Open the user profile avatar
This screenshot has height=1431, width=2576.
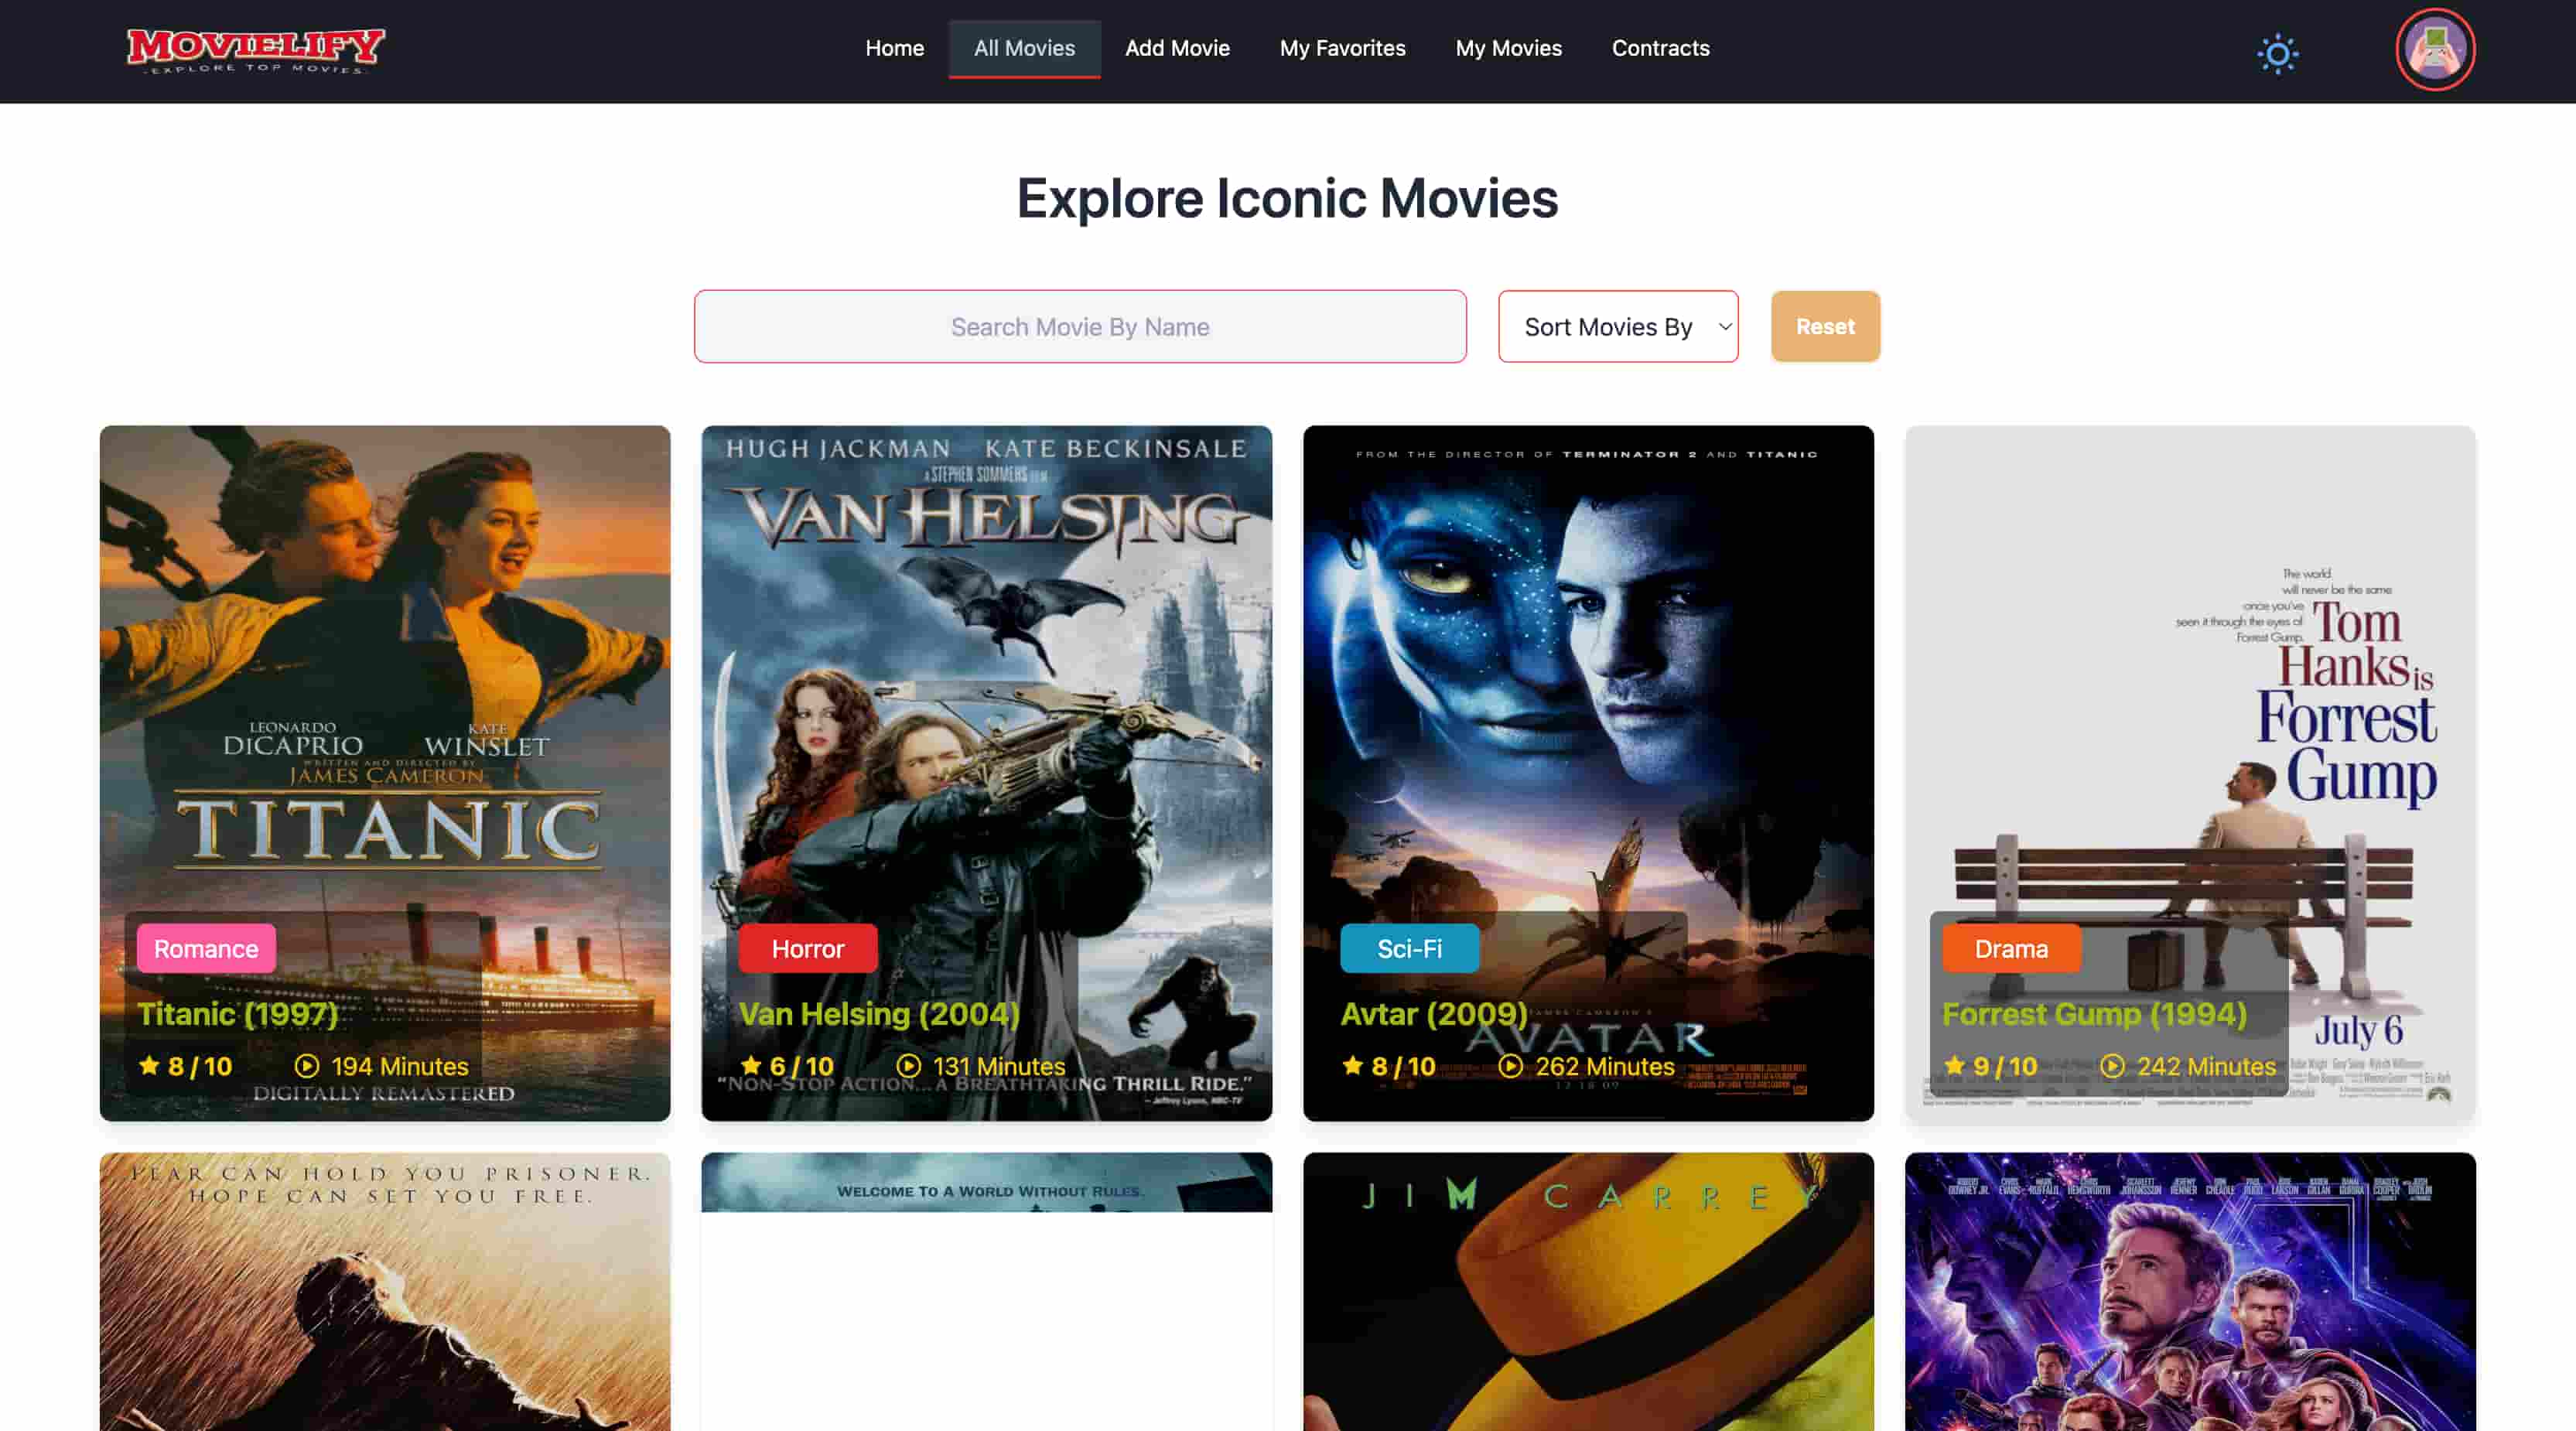pos(2434,50)
